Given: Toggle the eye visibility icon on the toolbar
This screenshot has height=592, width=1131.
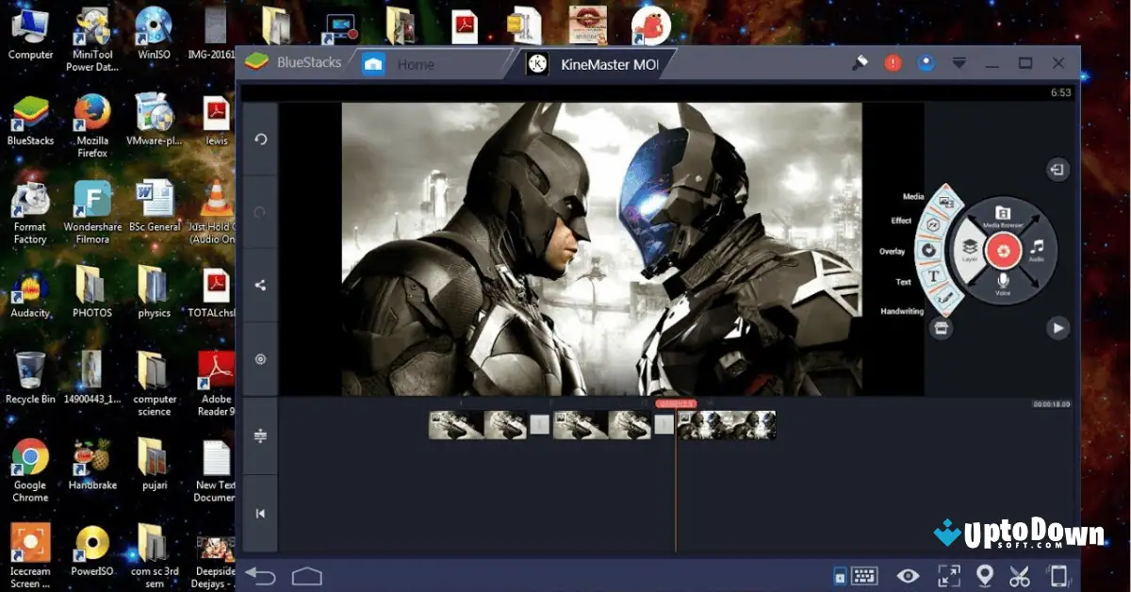Looking at the screenshot, I should coord(908,575).
